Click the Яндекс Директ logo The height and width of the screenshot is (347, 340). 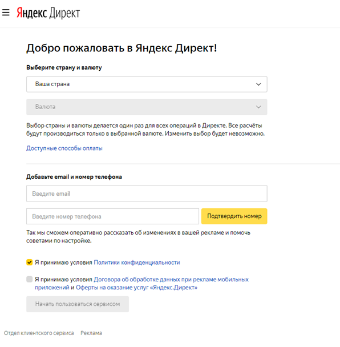pyautogui.click(x=48, y=13)
